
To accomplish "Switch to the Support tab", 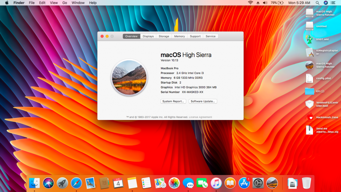I will 195,36.
